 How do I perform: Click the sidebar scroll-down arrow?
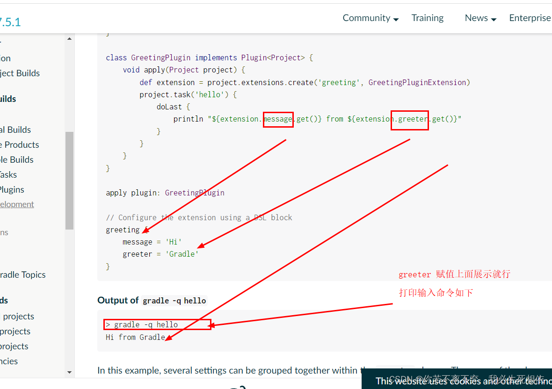click(x=69, y=372)
